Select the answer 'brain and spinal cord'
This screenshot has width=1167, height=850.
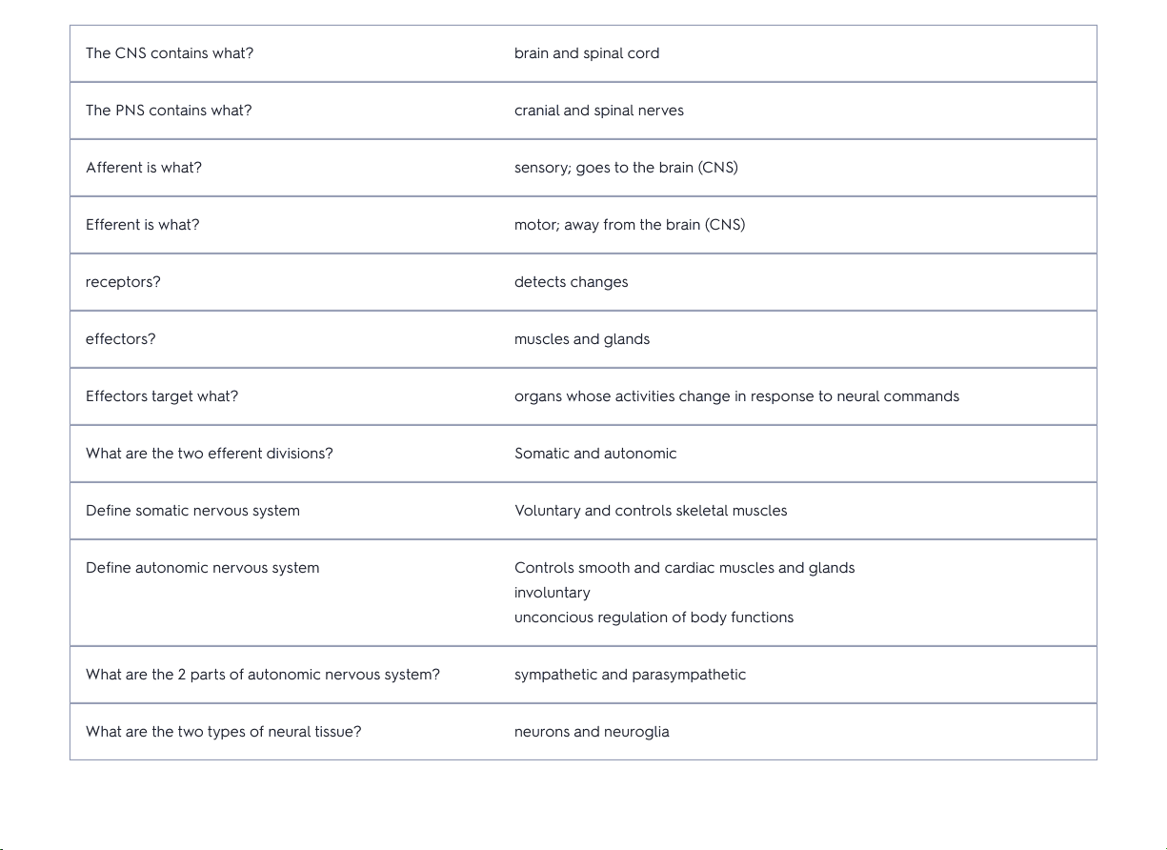[587, 53]
